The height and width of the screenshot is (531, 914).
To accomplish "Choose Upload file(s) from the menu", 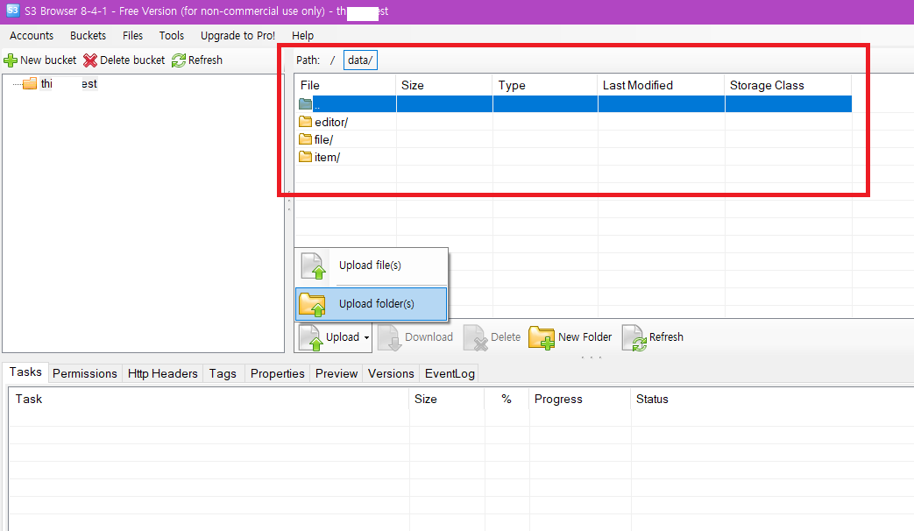I will pyautogui.click(x=369, y=265).
